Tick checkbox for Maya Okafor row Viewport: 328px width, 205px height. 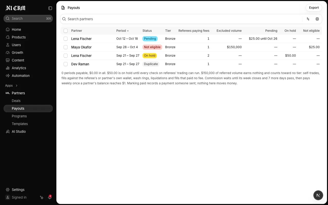[x=66, y=47]
